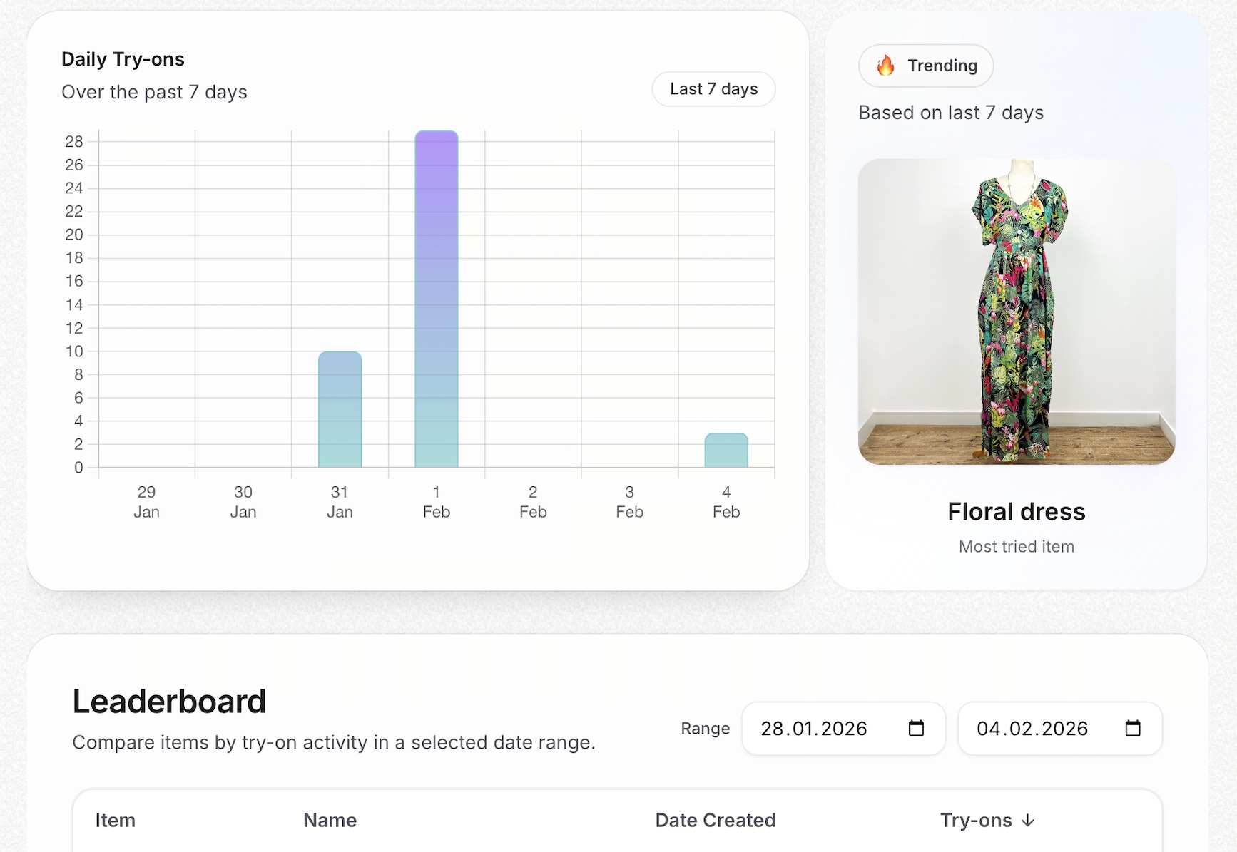Click the Try-ons descending sort arrow
The width and height of the screenshot is (1237, 852).
1028,821
